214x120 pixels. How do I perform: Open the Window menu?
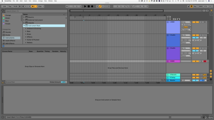click(50, 1)
